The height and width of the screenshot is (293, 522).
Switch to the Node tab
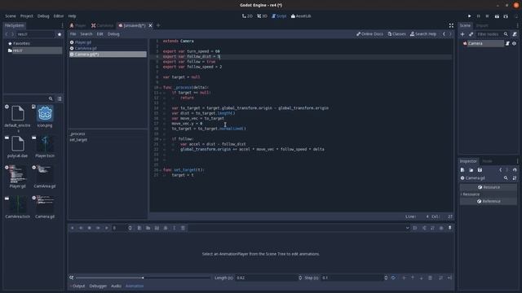pos(487,161)
